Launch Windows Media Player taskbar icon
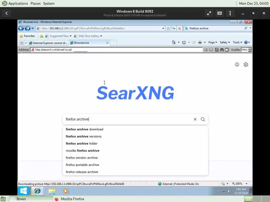This screenshot has height=202, width=270. tap(65, 191)
